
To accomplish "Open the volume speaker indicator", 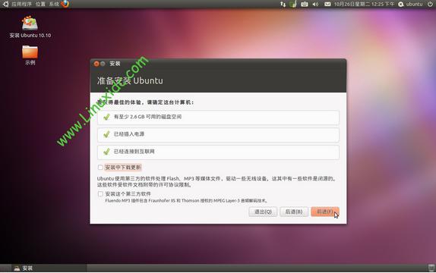I will pyautogui.click(x=315, y=4).
